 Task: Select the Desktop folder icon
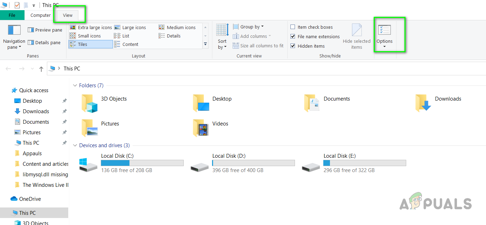(x=200, y=103)
